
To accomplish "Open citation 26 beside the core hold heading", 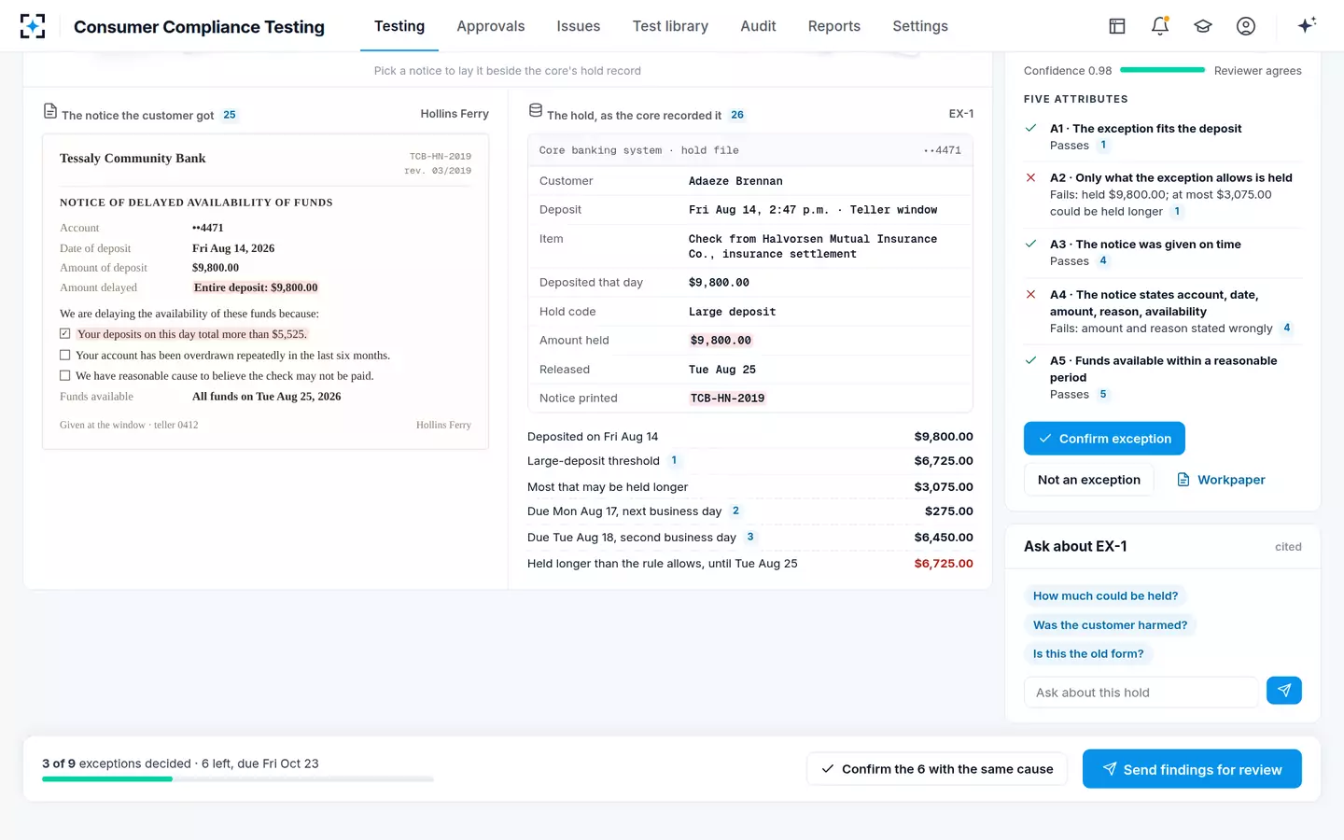I will pyautogui.click(x=737, y=115).
